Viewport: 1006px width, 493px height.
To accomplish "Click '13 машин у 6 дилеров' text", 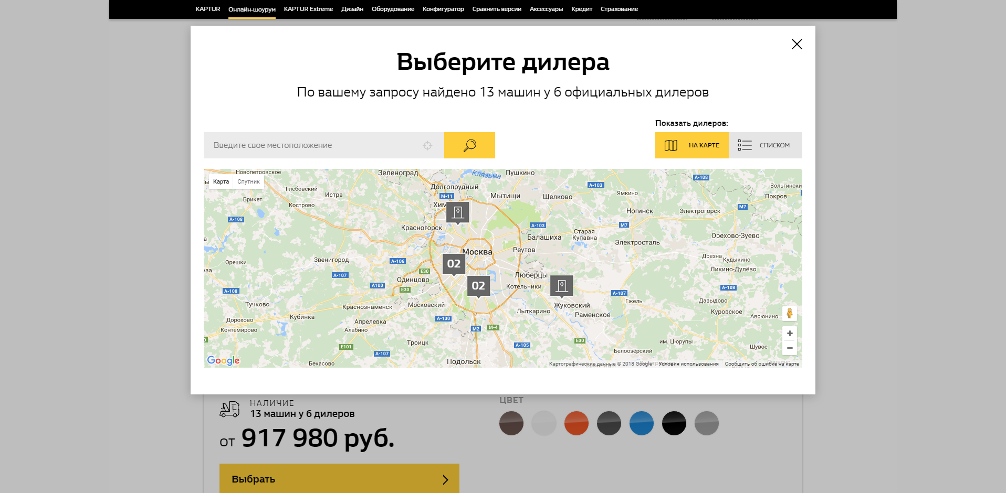I will [302, 414].
